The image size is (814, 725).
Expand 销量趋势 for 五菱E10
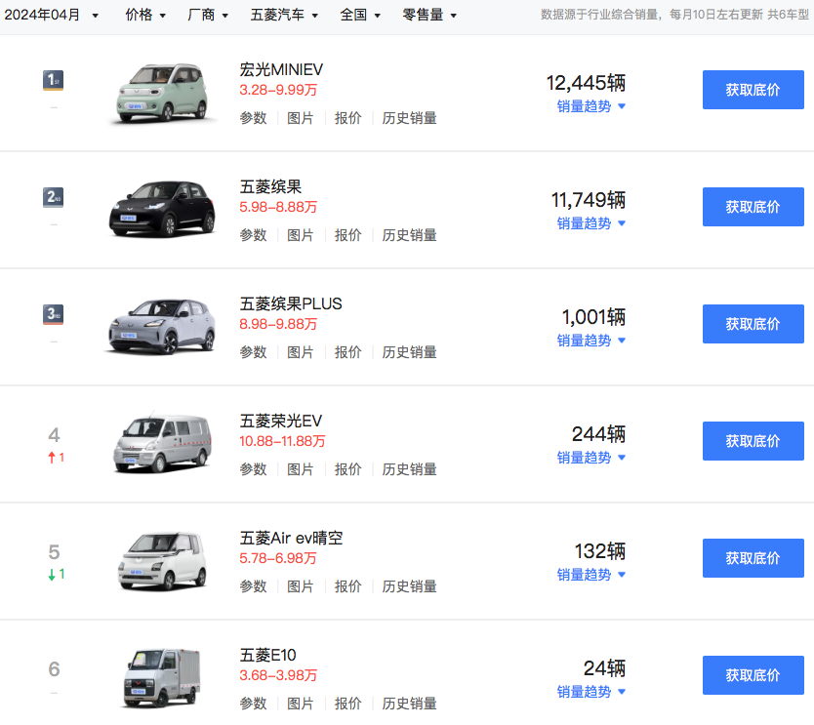coord(590,692)
